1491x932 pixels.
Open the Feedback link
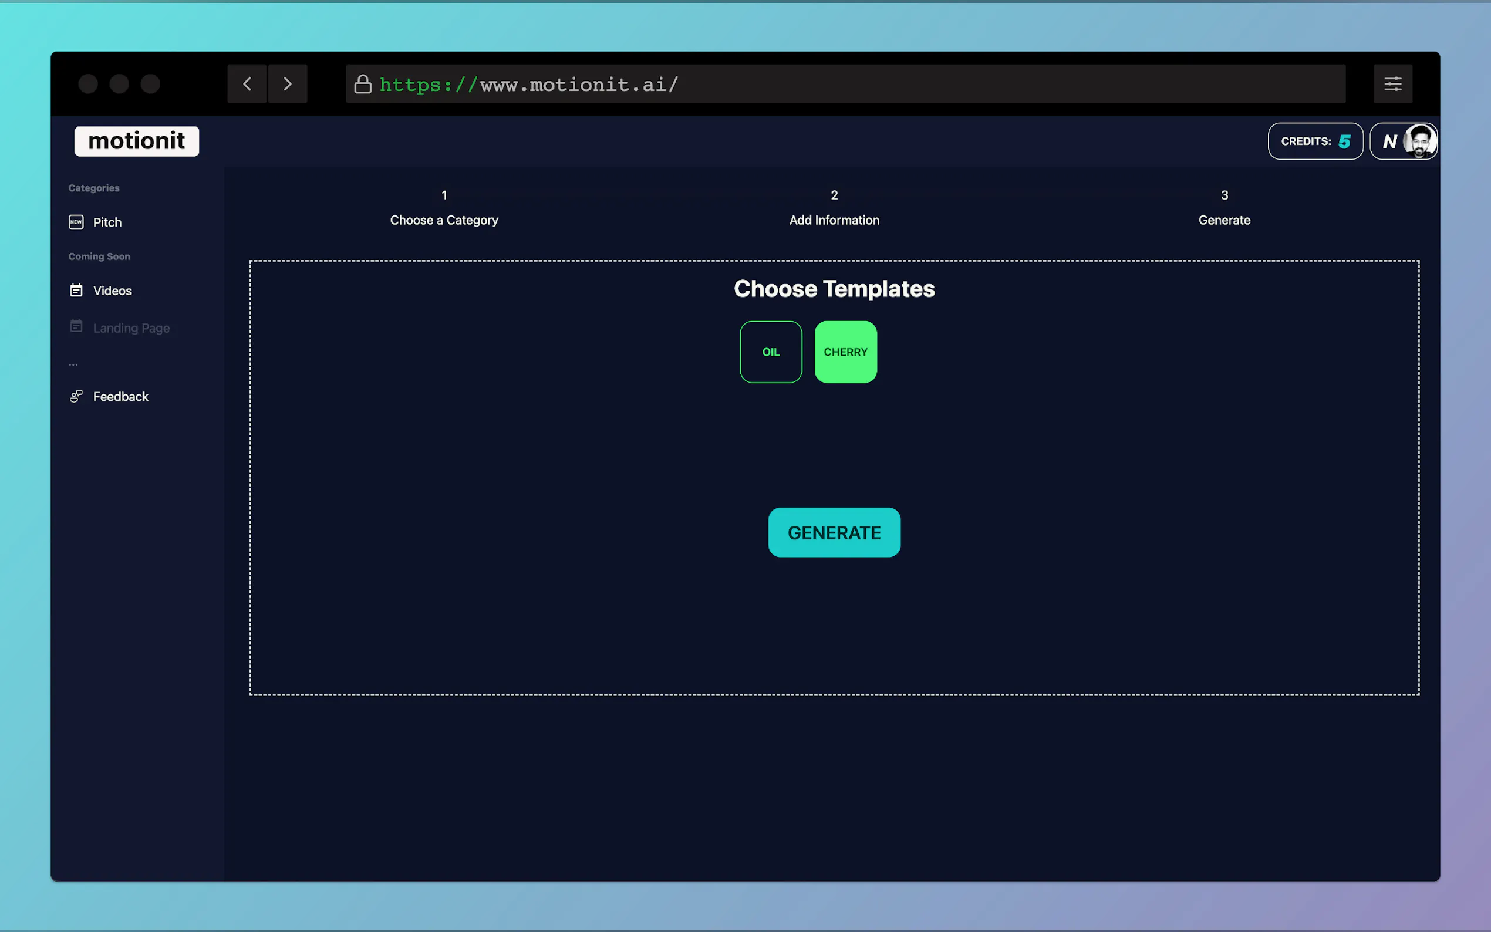pyautogui.click(x=120, y=396)
